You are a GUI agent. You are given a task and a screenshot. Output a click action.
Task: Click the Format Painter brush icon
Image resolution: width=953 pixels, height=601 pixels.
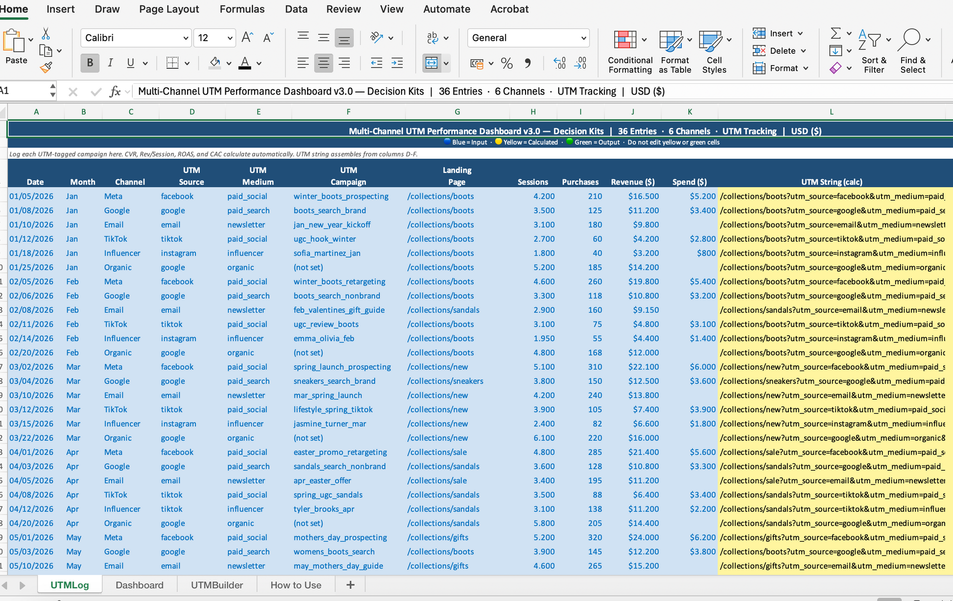coord(46,68)
